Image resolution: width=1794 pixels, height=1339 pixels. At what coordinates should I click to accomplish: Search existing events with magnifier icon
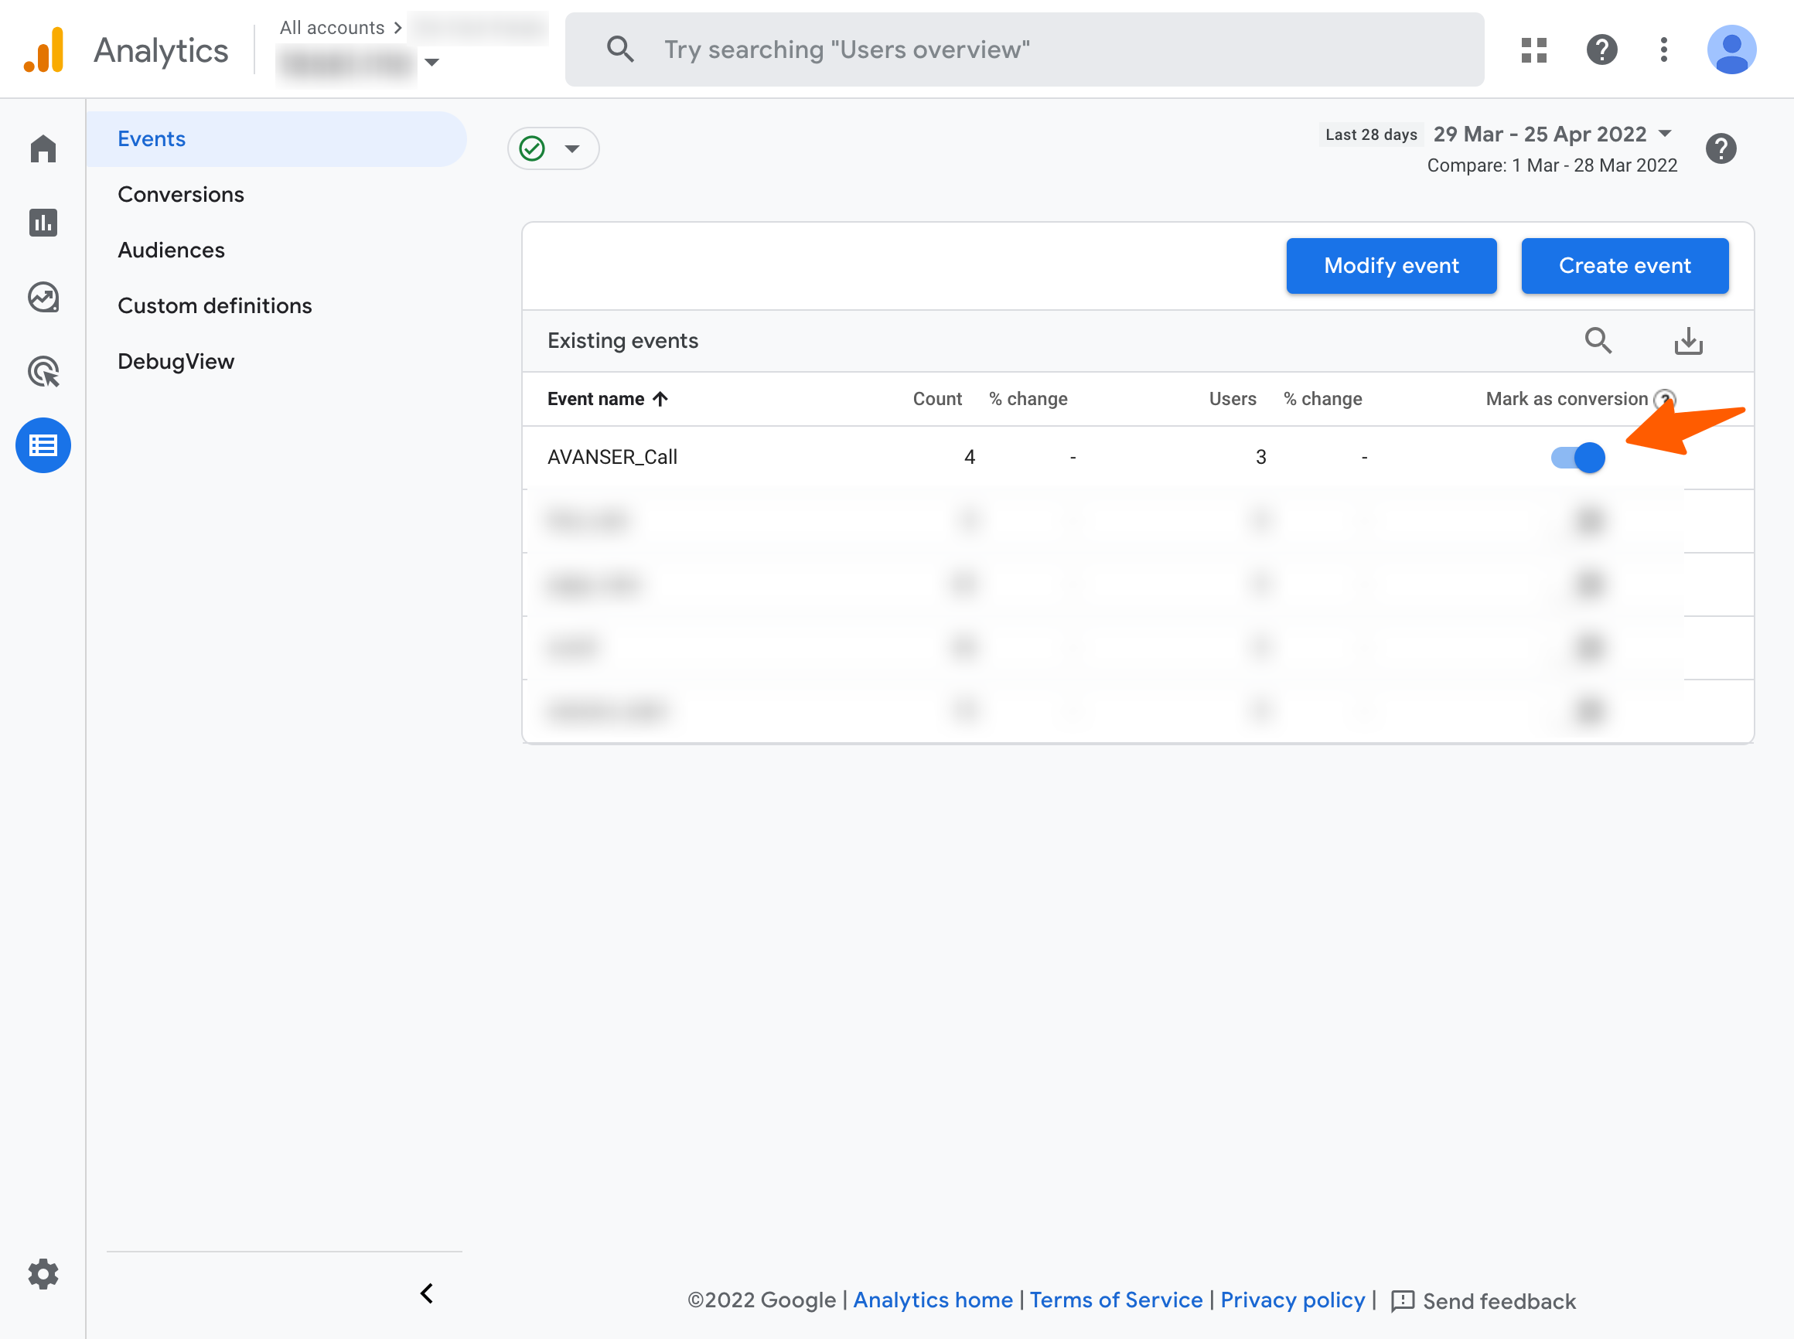[x=1598, y=340]
